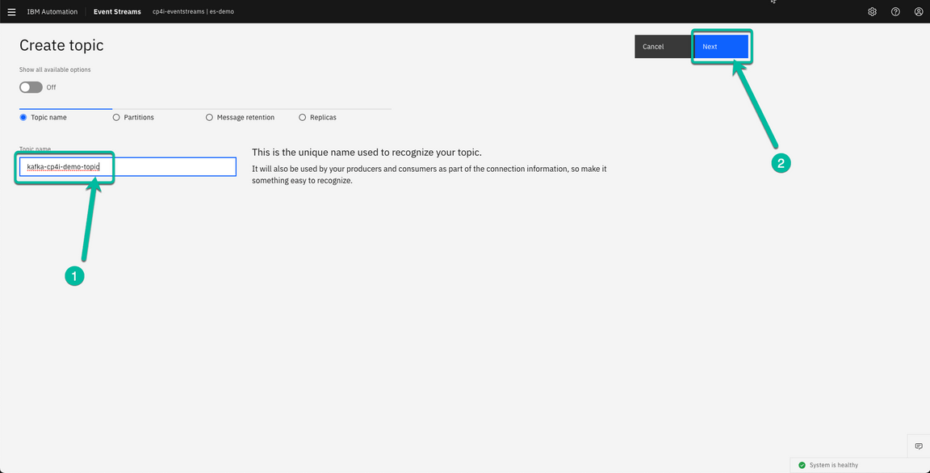Open the navigation hamburger menu
930x473 pixels.
(x=11, y=11)
